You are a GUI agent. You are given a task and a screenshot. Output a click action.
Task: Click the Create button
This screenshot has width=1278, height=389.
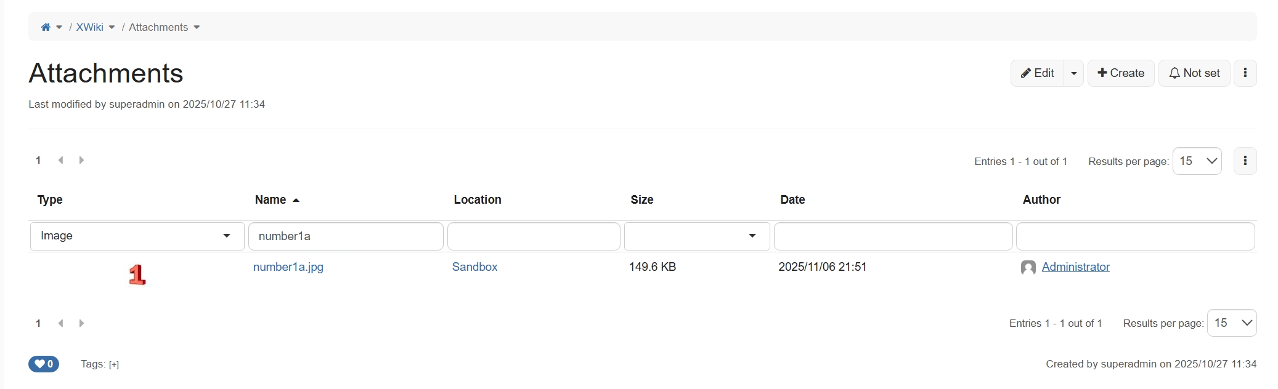tap(1120, 73)
